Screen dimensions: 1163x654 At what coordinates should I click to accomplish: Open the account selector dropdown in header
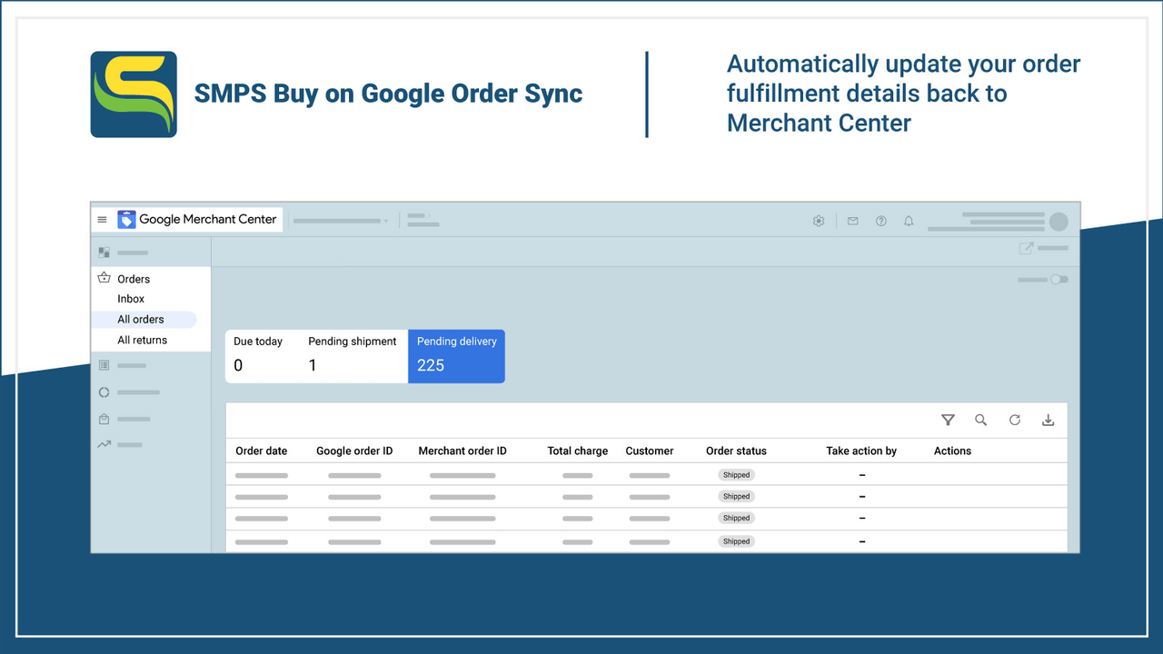(341, 221)
